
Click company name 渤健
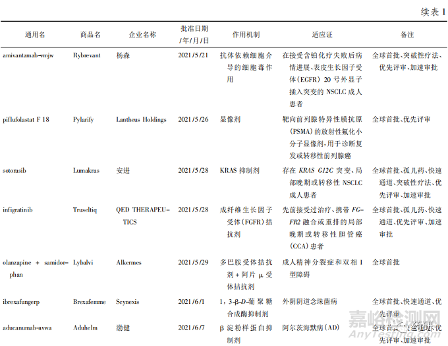[x=123, y=328]
